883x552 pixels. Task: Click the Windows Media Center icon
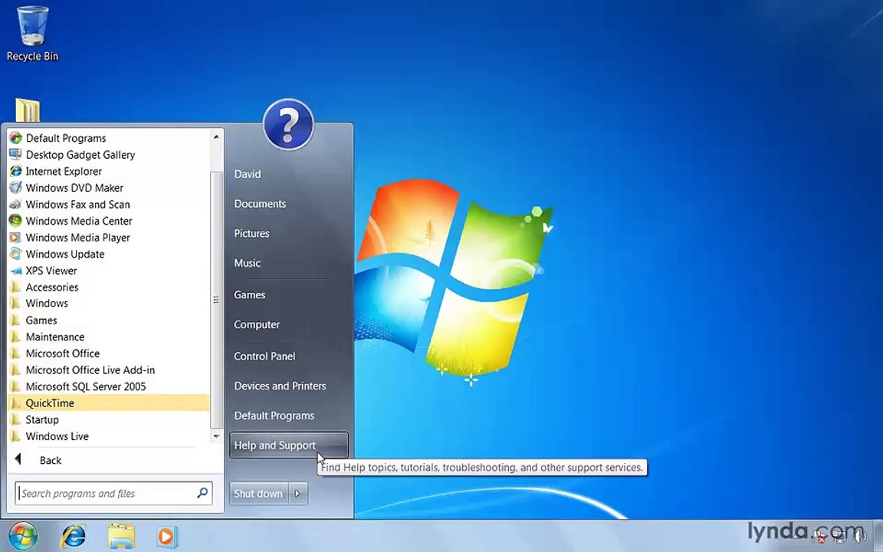(16, 221)
